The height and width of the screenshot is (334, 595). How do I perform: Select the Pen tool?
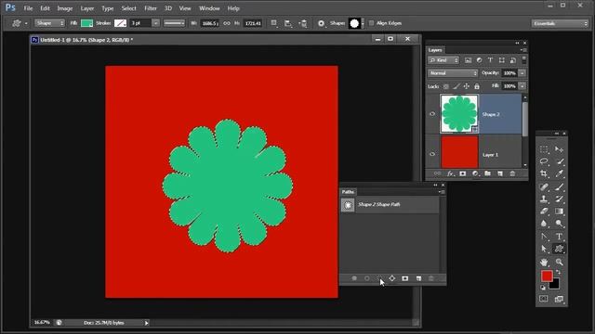544,237
